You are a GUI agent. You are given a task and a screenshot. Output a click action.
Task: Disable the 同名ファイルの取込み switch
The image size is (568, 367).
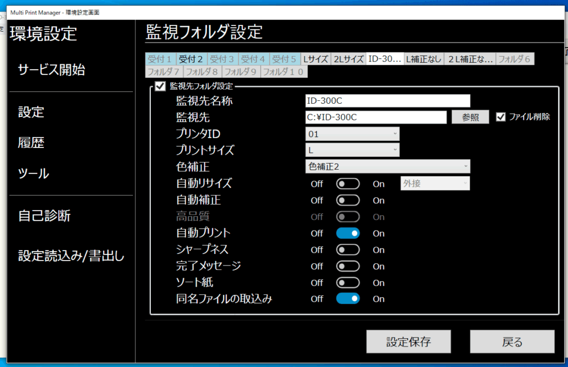pyautogui.click(x=348, y=299)
